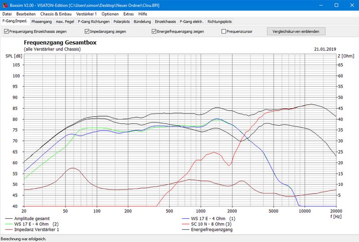Image resolution: width=359 pixels, height=242 pixels.
Task: Uncheck 'Energiefrequenzgang zeigen' option
Action: (154, 32)
